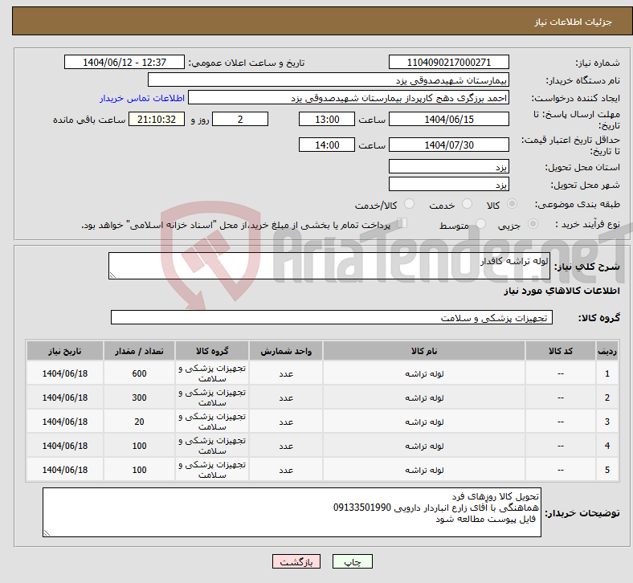Select the کالا radio button
This screenshot has width=633, height=583.
point(513,205)
